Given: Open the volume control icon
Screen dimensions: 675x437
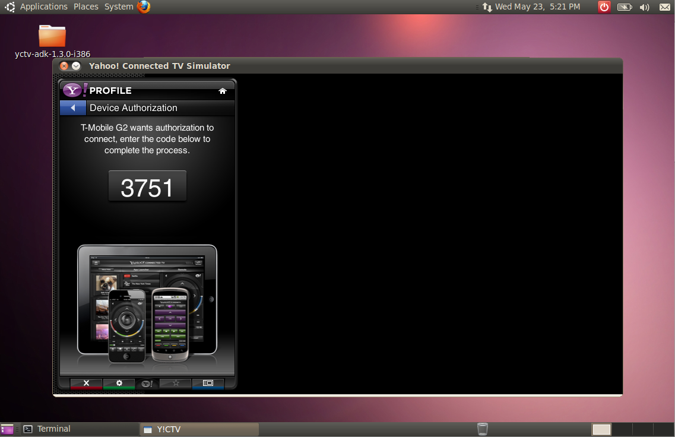Looking at the screenshot, I should point(645,7).
